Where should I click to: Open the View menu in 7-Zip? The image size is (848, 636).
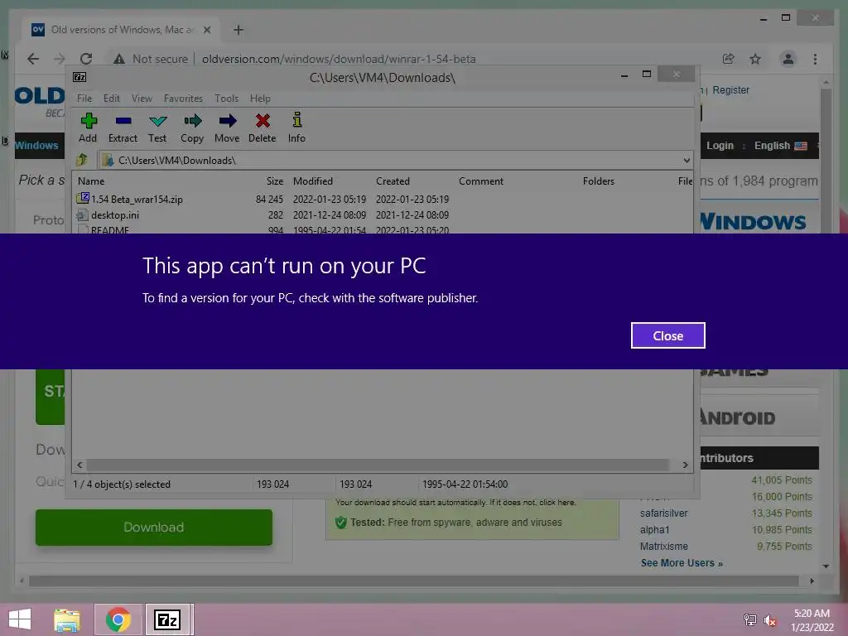142,99
